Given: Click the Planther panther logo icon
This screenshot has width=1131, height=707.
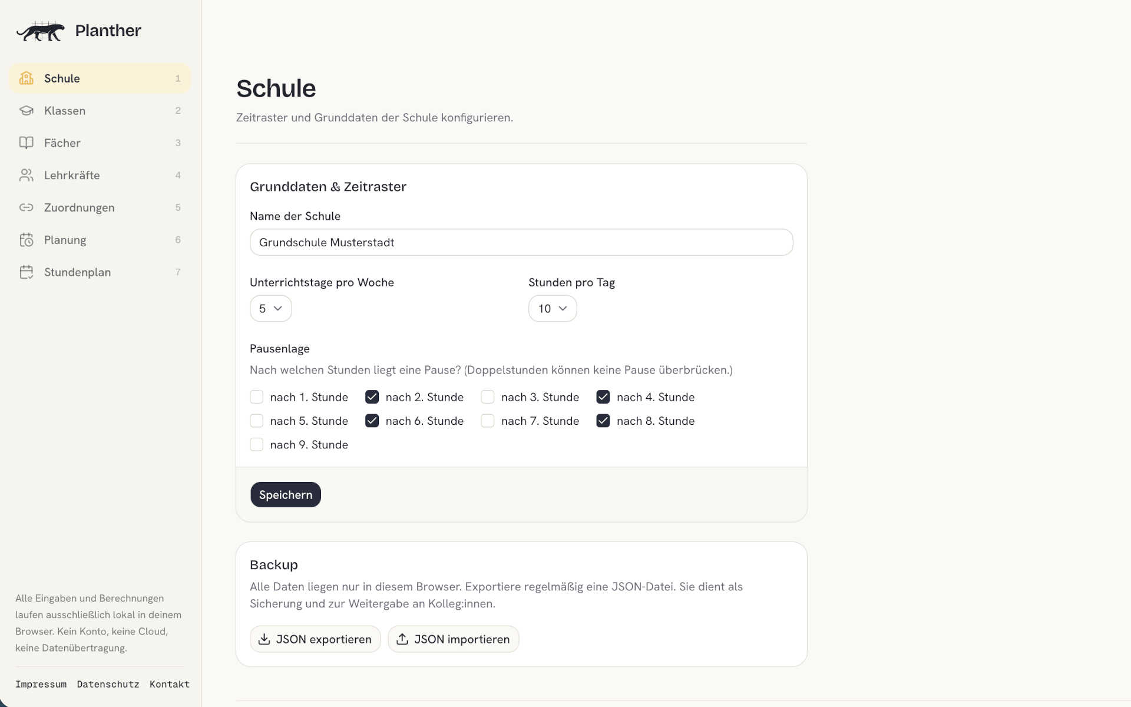Looking at the screenshot, I should click(40, 31).
